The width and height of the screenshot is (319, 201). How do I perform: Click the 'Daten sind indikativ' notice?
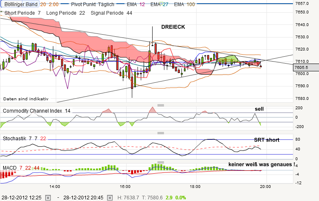pyautogui.click(x=26, y=99)
